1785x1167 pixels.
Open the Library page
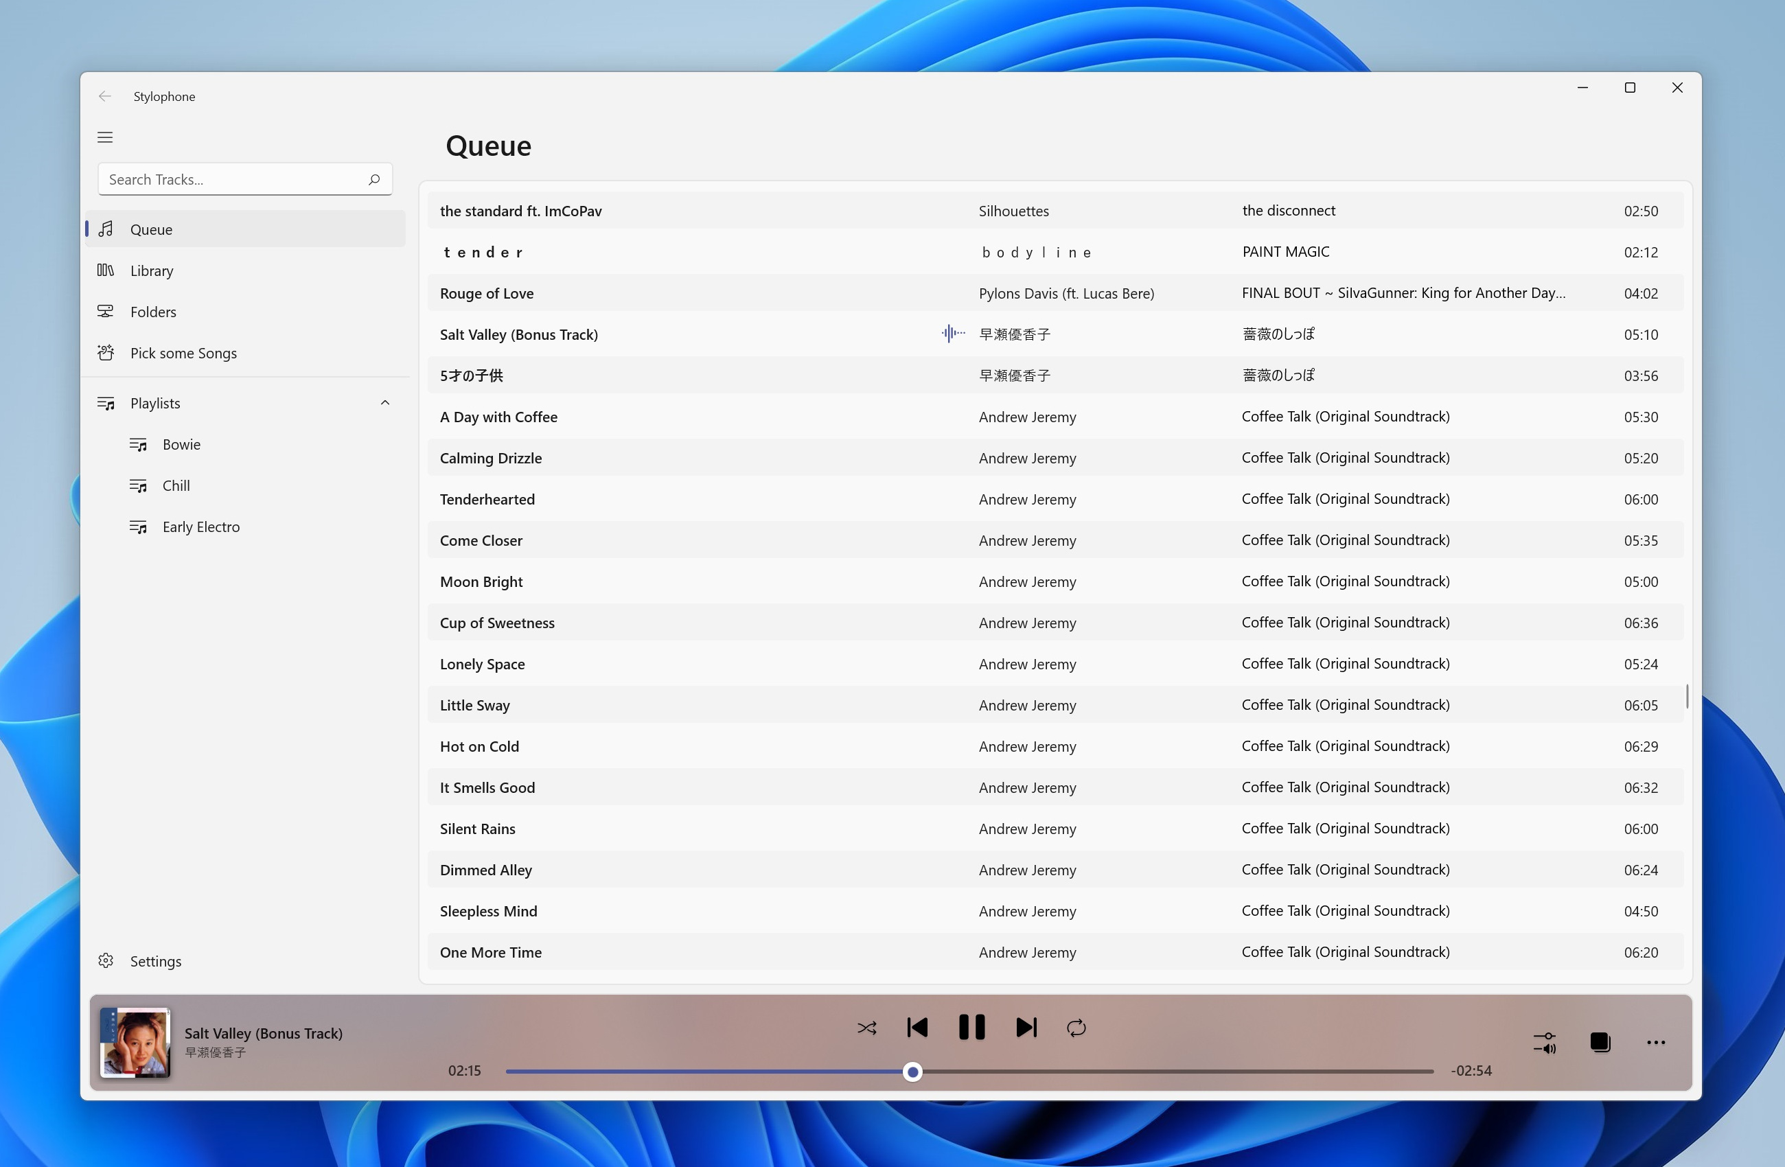point(152,270)
